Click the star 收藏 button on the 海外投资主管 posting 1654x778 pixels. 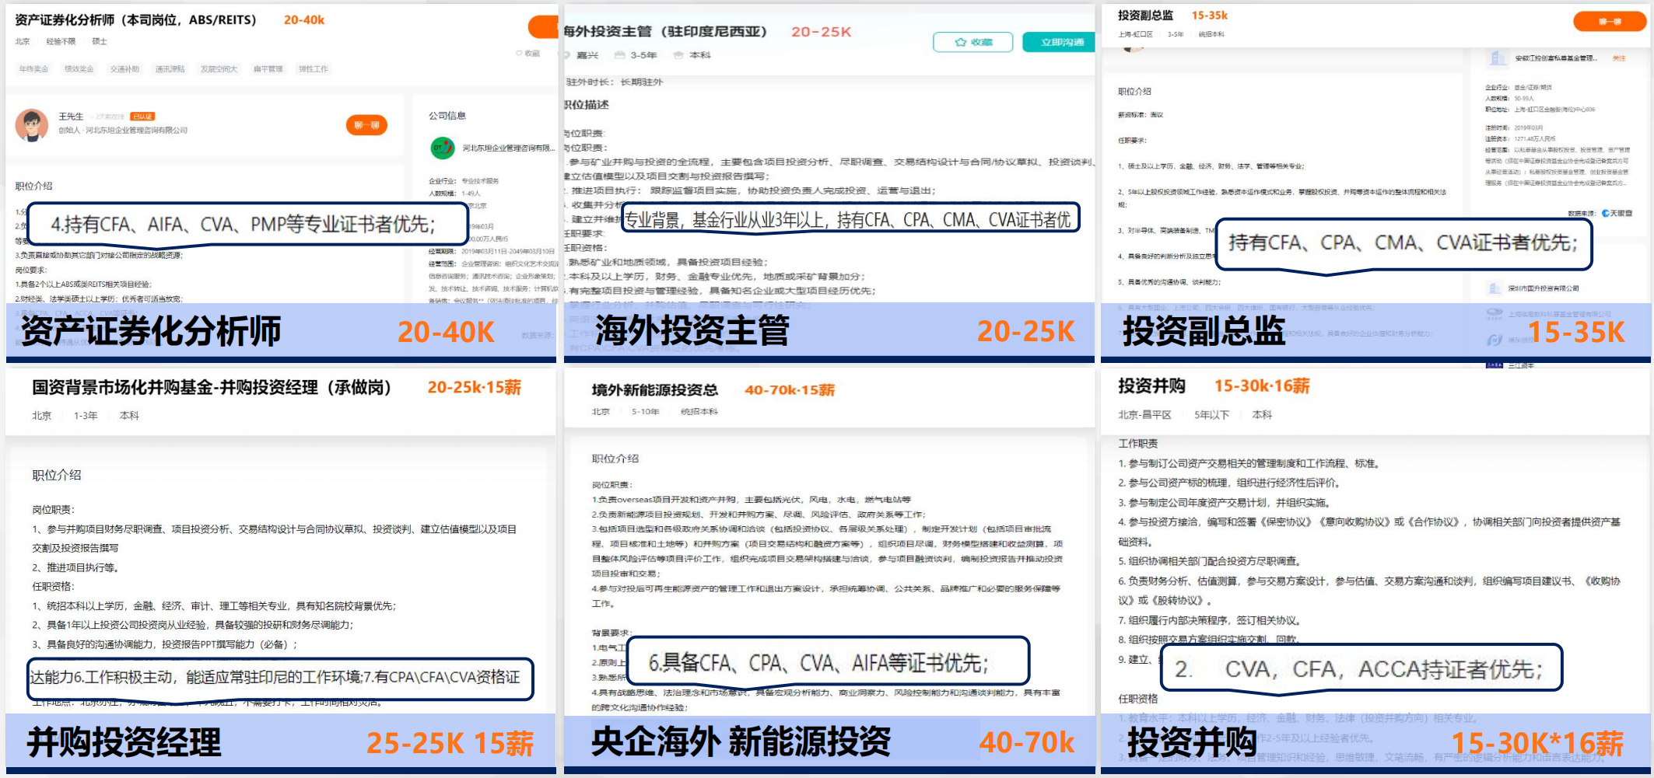(x=972, y=42)
